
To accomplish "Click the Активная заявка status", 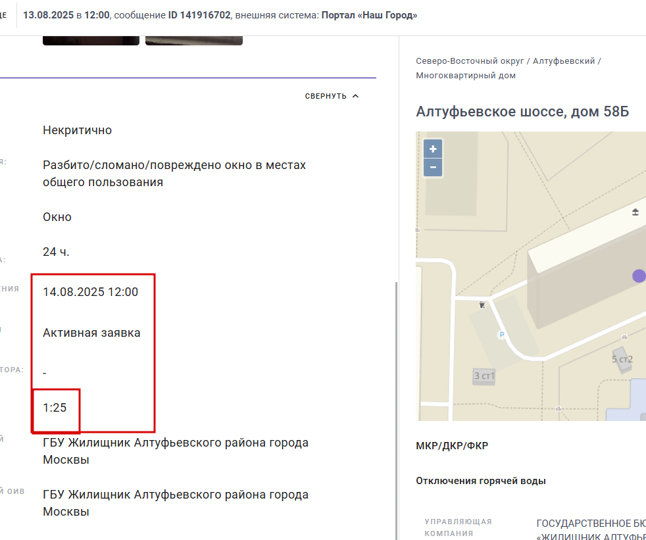I will tap(91, 333).
